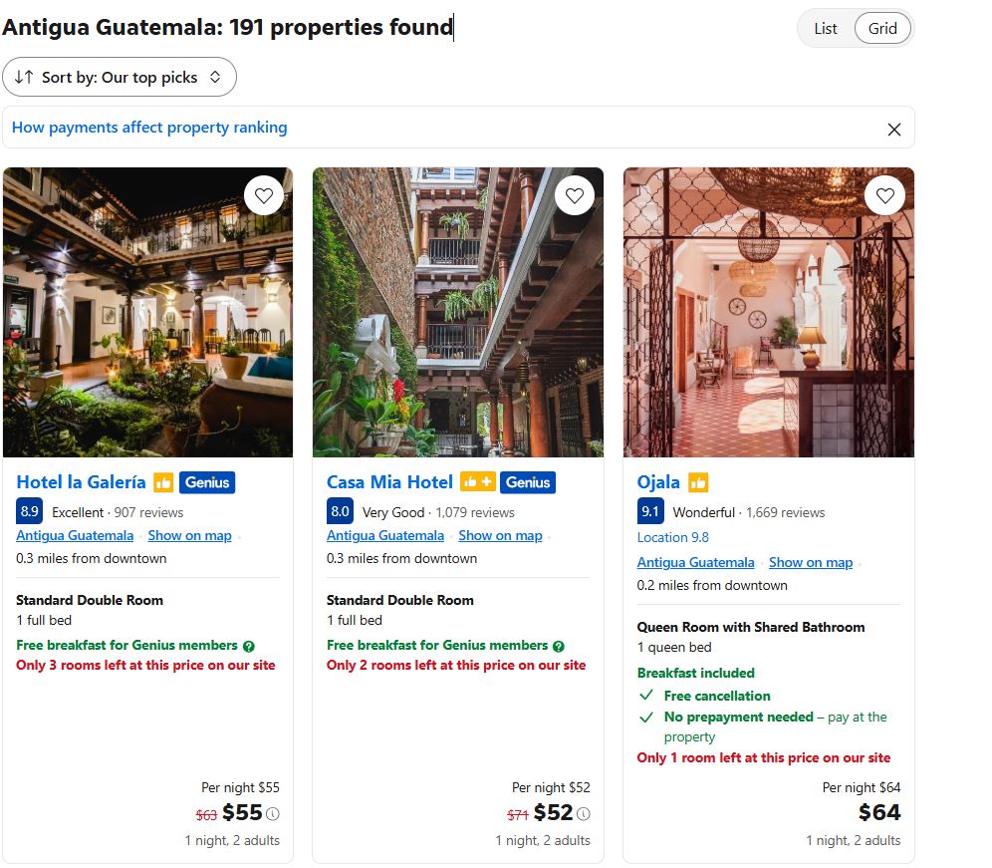Show Casa Mia Hotel on map
992x868 pixels.
(500, 535)
